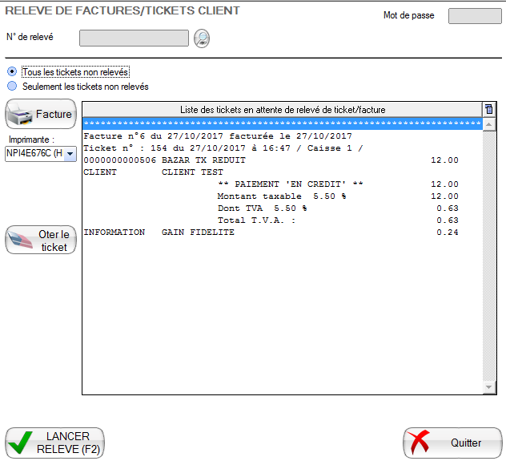Click the magnifier icon beside N° de relevé

(202, 38)
